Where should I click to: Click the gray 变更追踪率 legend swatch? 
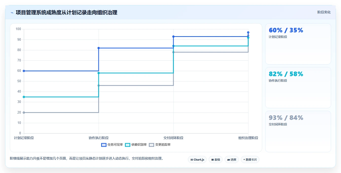(151, 145)
